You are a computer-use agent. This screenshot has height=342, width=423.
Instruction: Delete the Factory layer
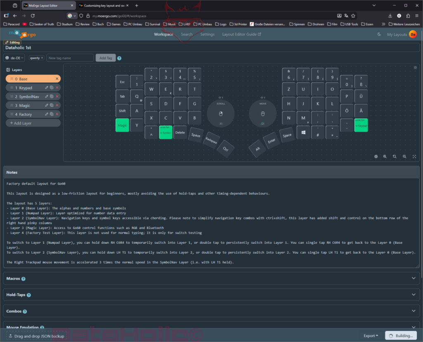[x=57, y=114]
